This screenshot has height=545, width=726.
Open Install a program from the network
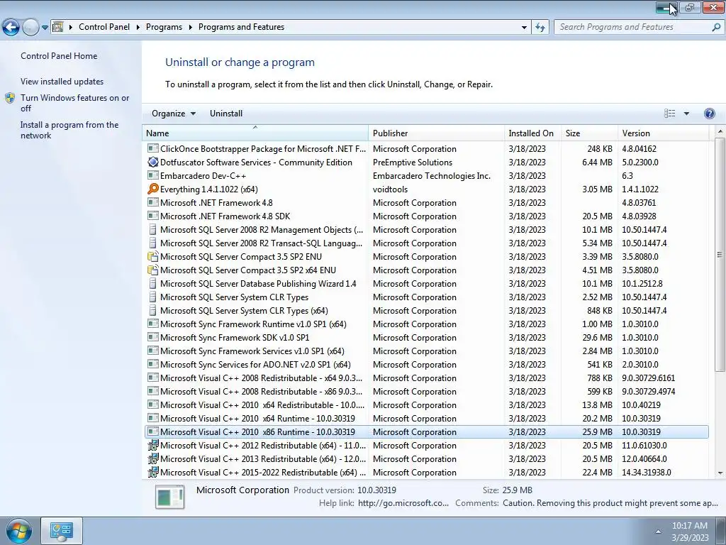69,130
